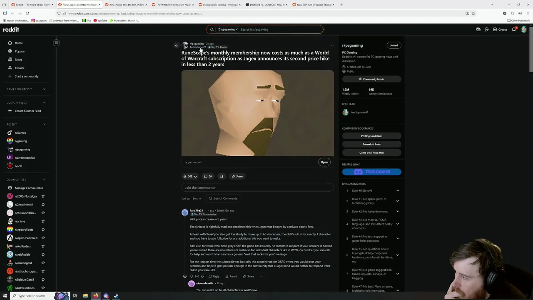Collapse the left navigation sidebar
533x300 pixels.
click(x=56, y=42)
